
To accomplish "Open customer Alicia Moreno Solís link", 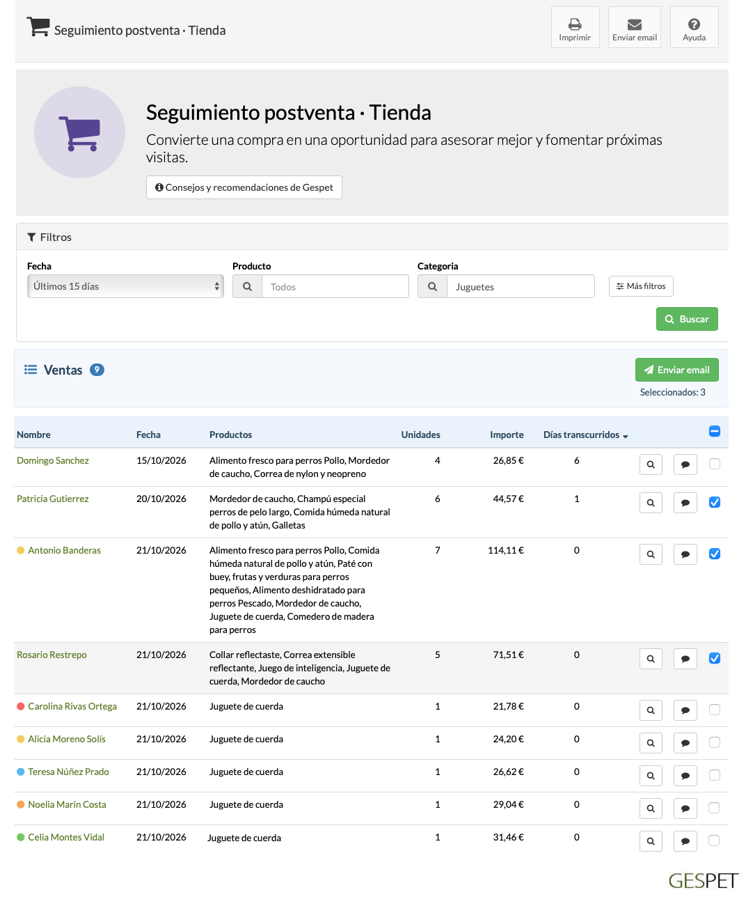I will pyautogui.click(x=67, y=739).
